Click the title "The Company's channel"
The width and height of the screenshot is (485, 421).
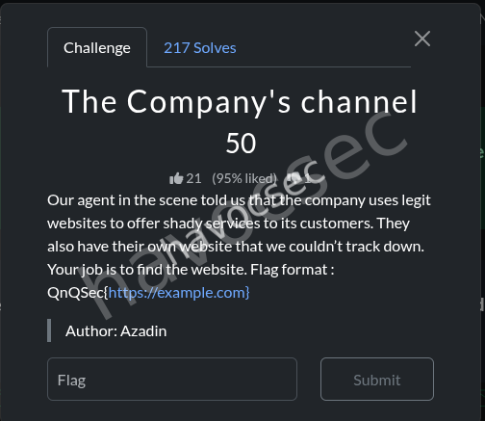click(x=240, y=102)
